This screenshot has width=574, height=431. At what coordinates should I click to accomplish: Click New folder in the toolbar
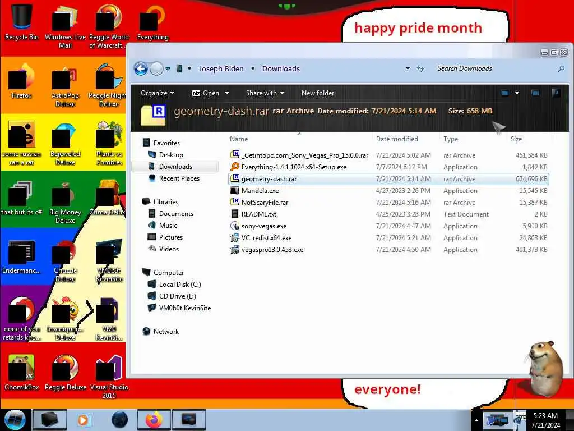318,93
